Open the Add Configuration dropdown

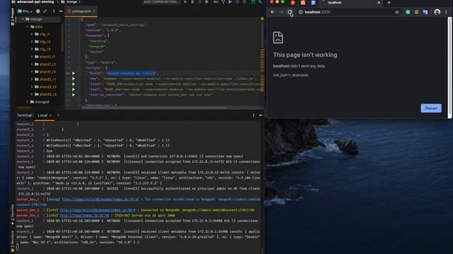click(161, 2)
